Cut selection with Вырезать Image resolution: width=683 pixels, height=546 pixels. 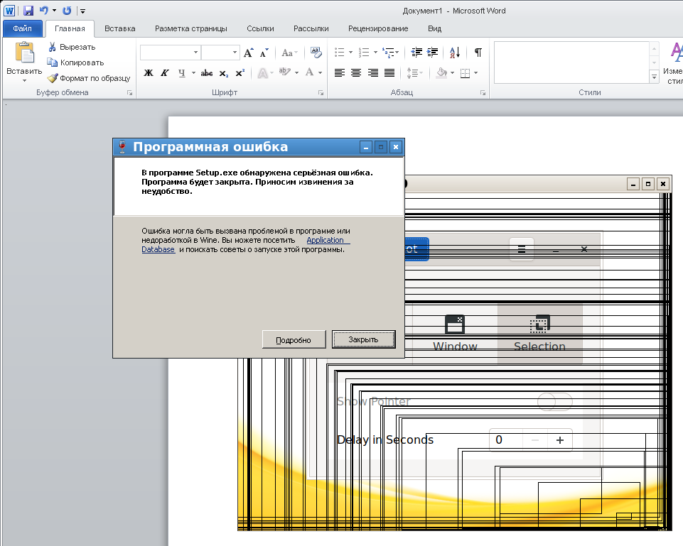72,47
